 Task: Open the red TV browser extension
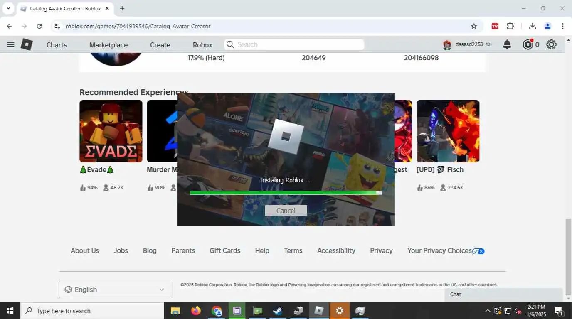pyautogui.click(x=495, y=26)
